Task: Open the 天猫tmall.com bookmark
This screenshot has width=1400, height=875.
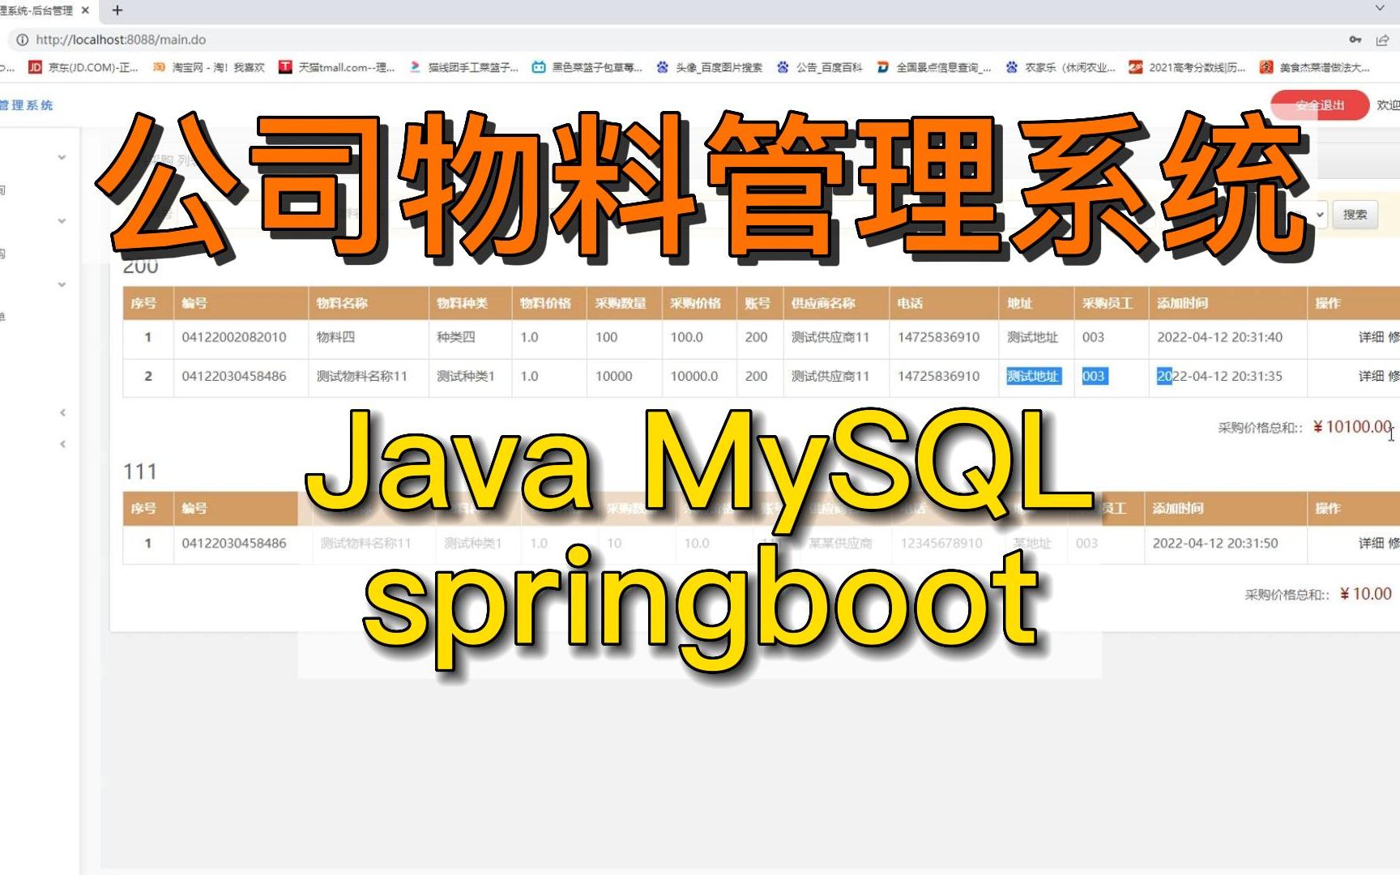Action: point(336,67)
